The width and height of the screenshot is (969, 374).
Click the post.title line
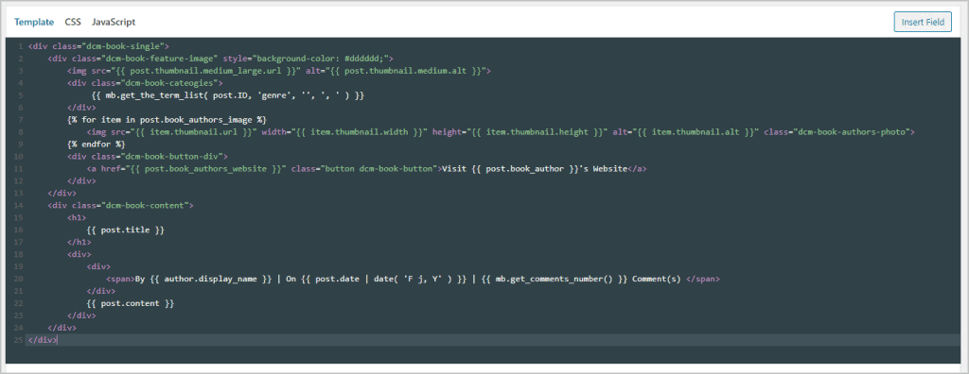(127, 229)
